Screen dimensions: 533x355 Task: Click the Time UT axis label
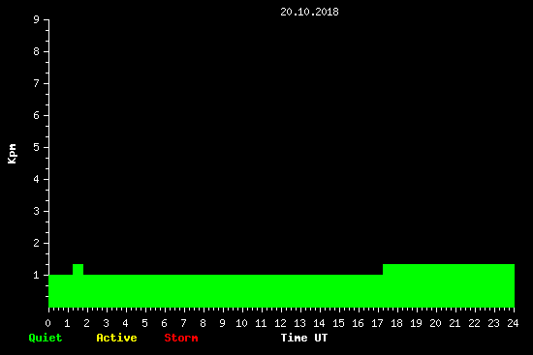(x=304, y=338)
